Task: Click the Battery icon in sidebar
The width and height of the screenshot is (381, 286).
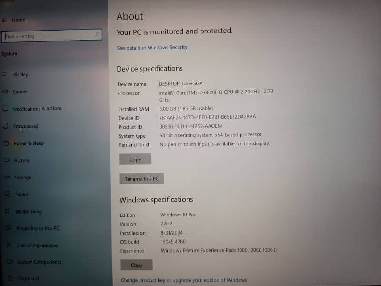Action: 6,161
